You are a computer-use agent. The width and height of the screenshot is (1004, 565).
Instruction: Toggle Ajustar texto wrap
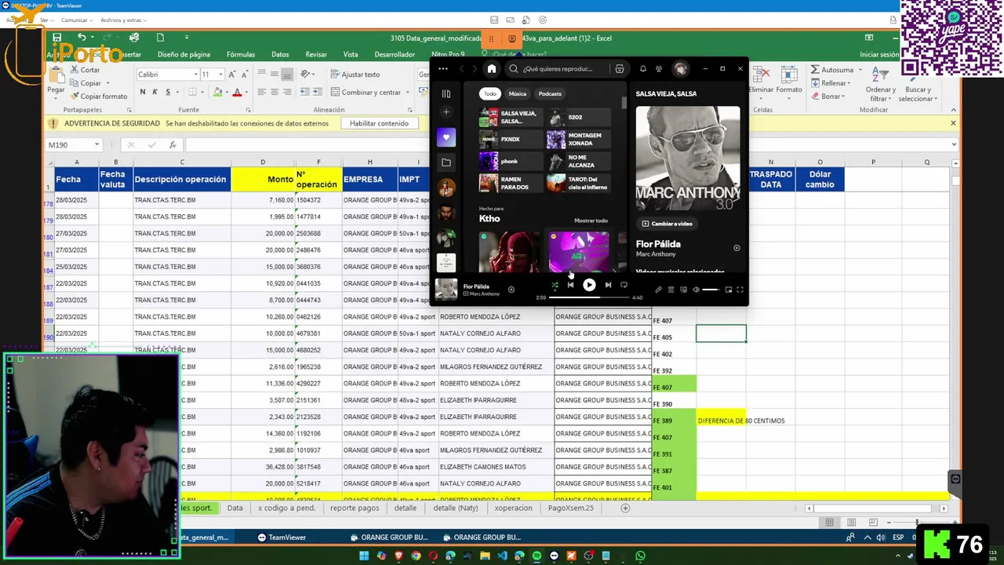click(x=355, y=75)
